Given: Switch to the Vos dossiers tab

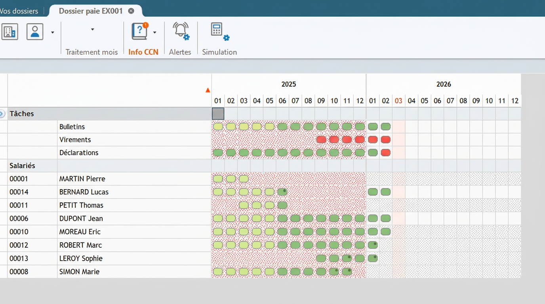Looking at the screenshot, I should (19, 11).
